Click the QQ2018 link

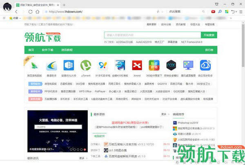(x=162, y=84)
